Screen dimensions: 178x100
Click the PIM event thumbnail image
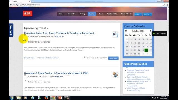(115, 74)
